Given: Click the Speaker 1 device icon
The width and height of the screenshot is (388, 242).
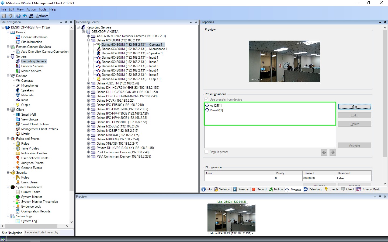Looking at the screenshot, I should pyautogui.click(x=99, y=53).
